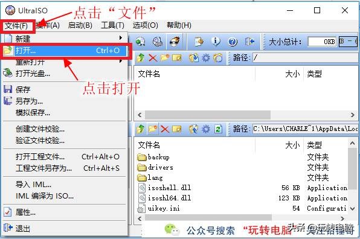This screenshot has width=360, height=239.
Task: Click the up folder icon in the upper pane toolbar
Action: point(141,57)
